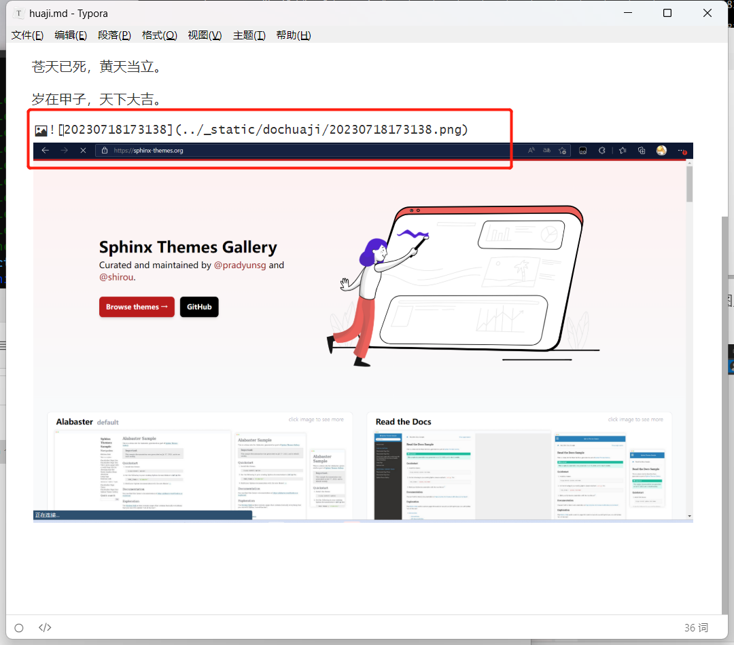Viewport: 734px width, 645px height.
Task: Click the extensions puzzle icon in embedded browser
Action: point(601,151)
